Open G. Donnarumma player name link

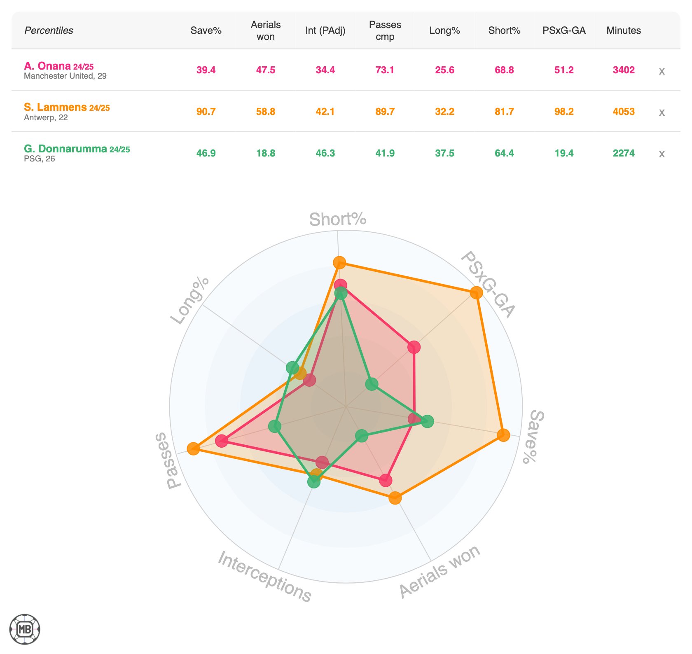[65, 149]
